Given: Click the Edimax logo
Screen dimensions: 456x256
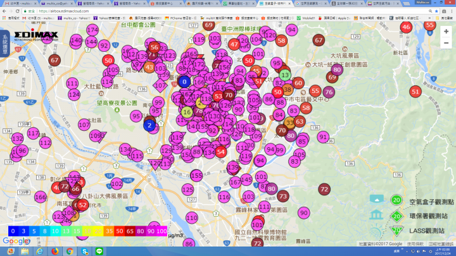Looking at the screenshot, I should (36, 35).
